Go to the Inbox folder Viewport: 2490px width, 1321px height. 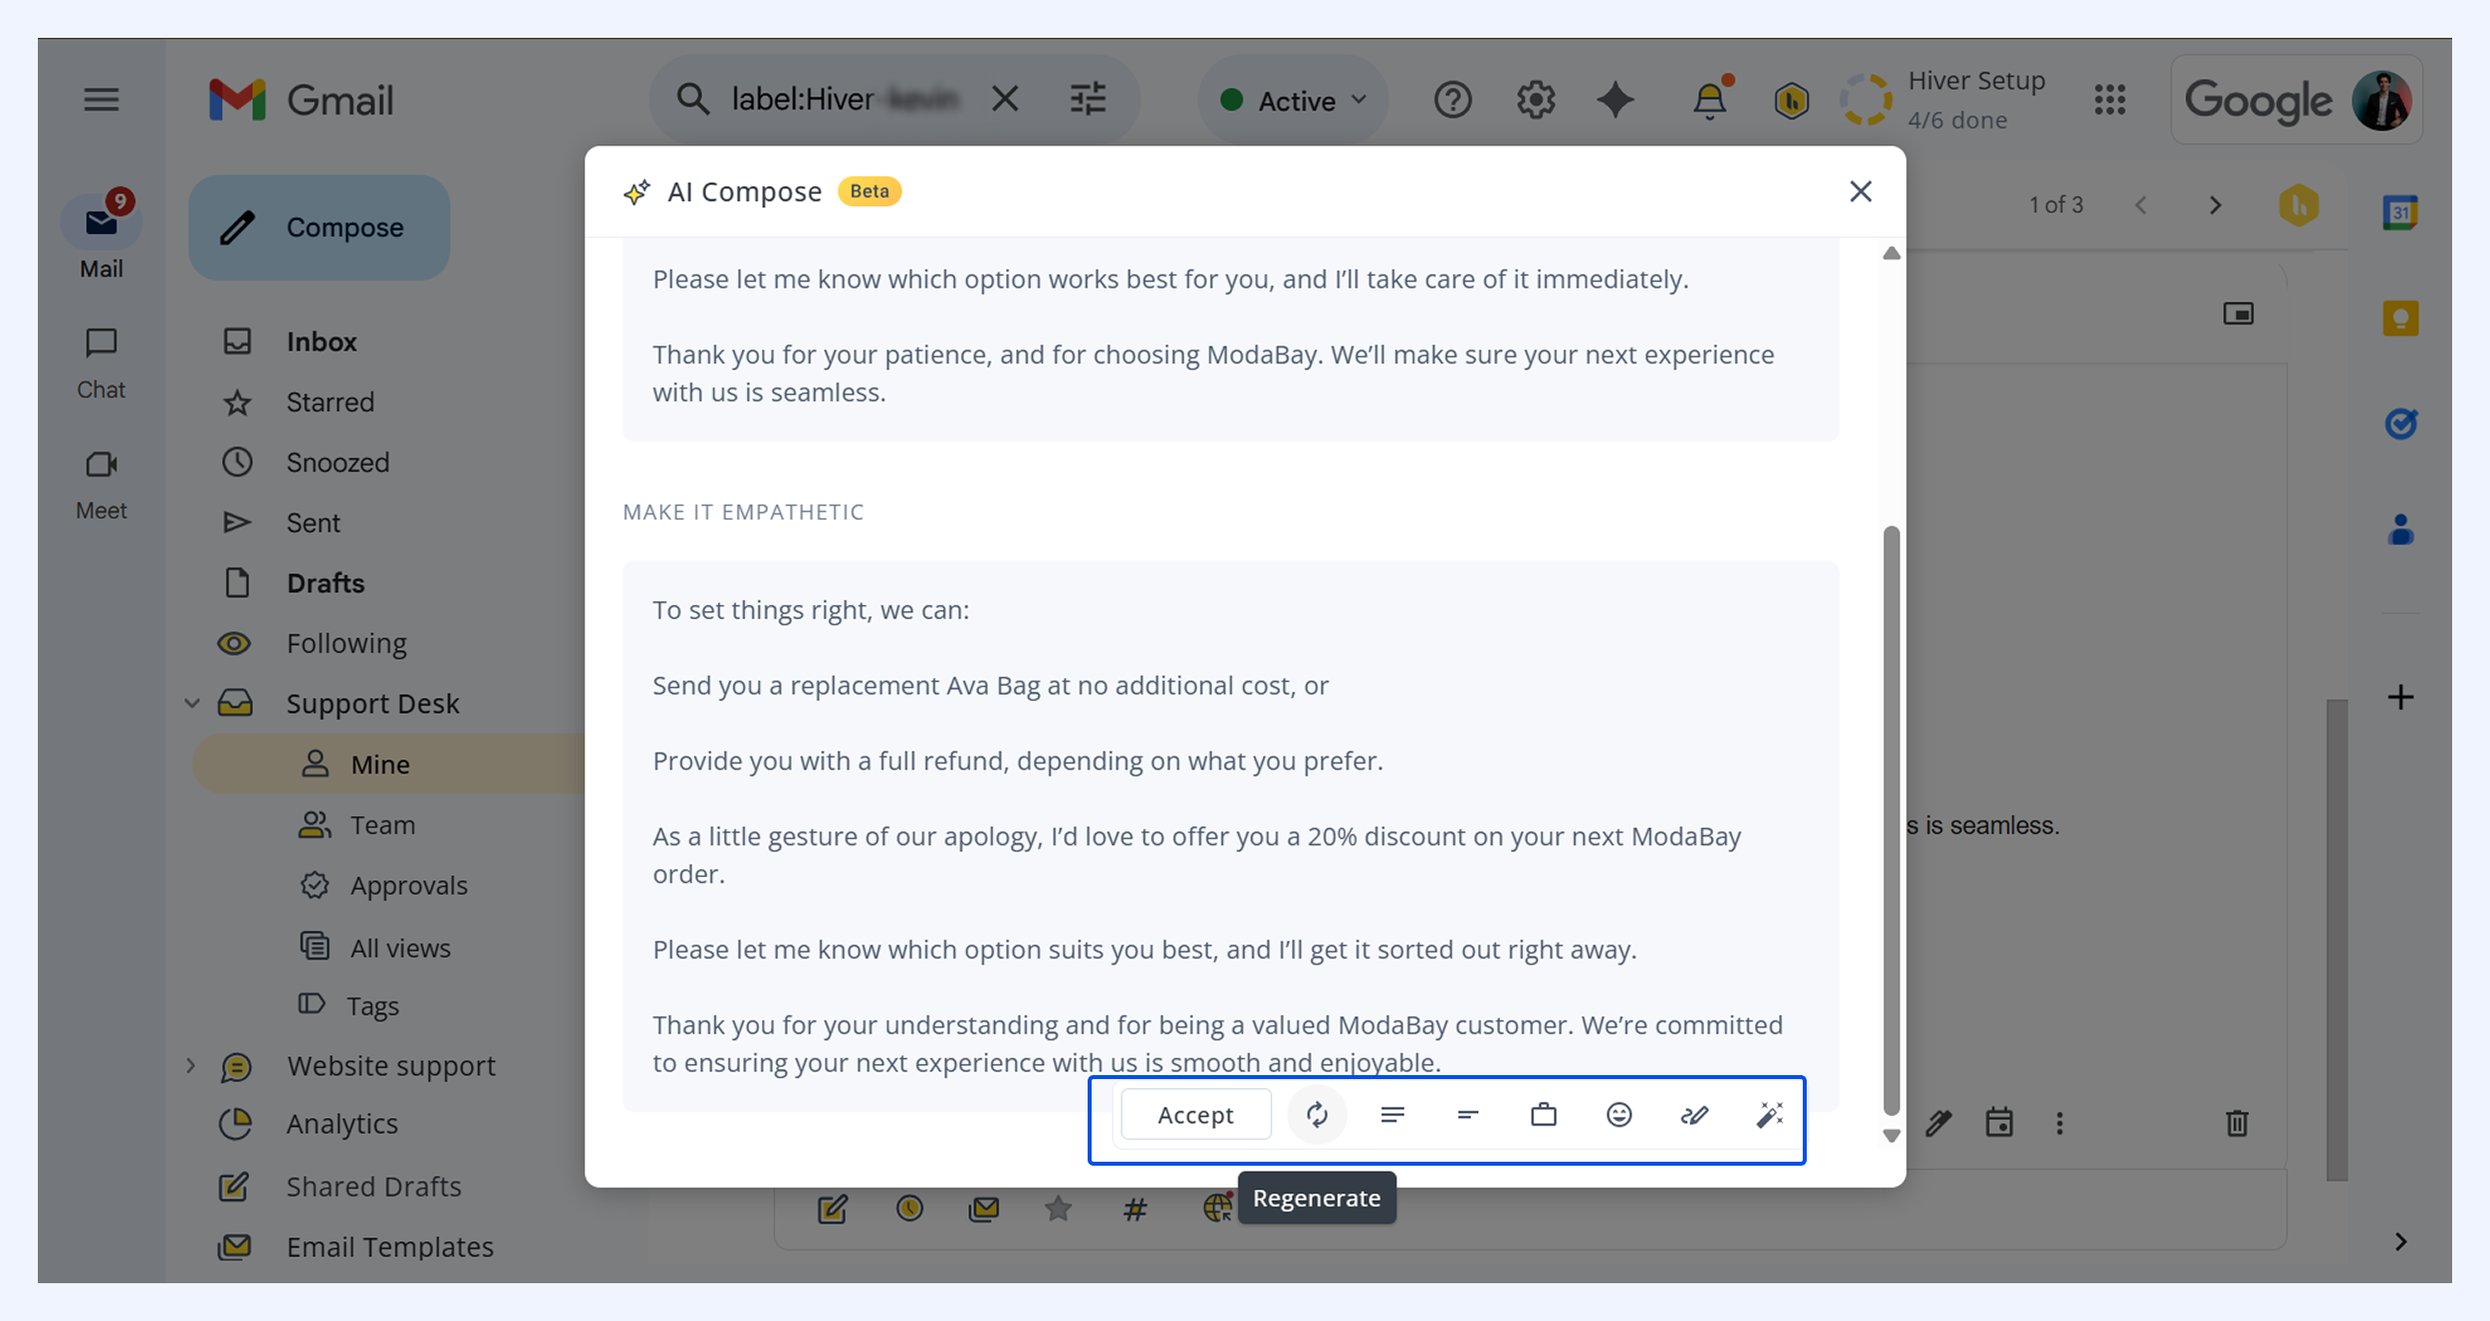[x=322, y=341]
